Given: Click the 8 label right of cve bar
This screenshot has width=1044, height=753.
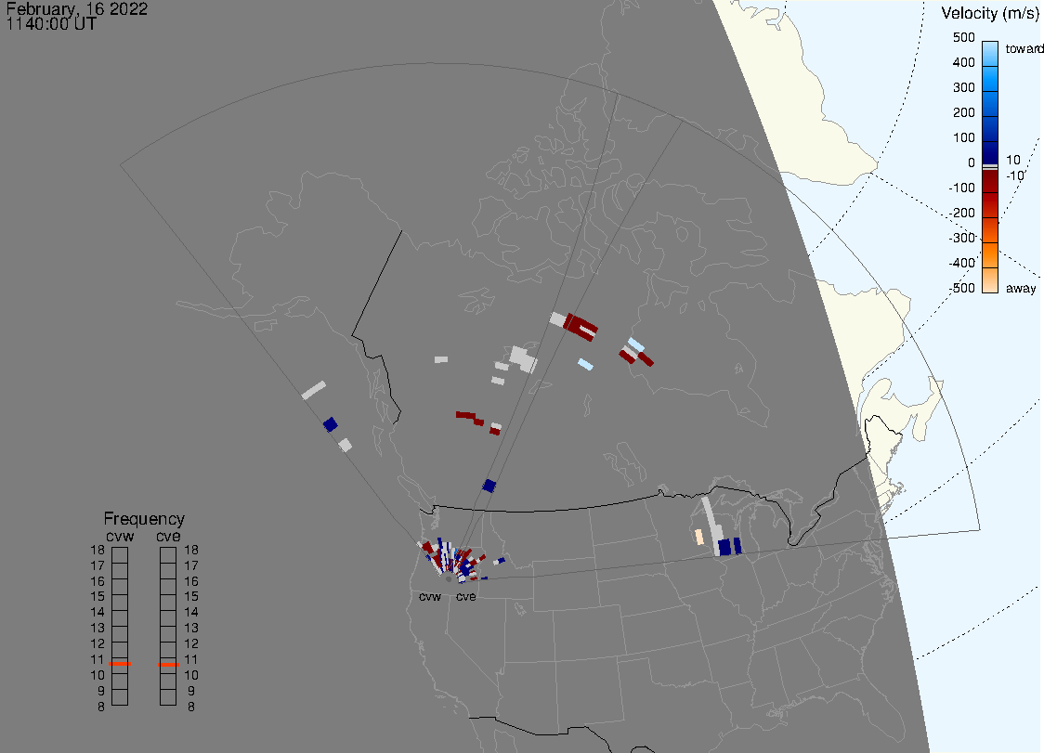Looking at the screenshot, I should tap(191, 708).
